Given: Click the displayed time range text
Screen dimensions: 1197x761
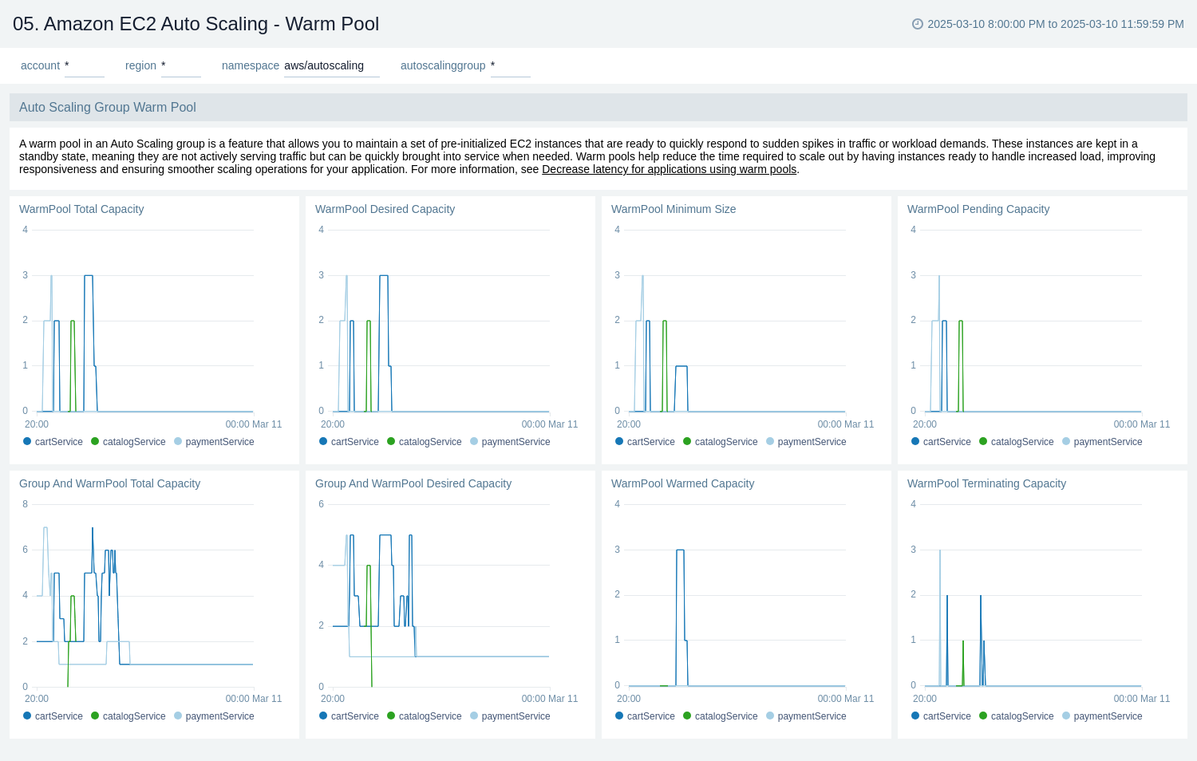Looking at the screenshot, I should (x=1055, y=24).
